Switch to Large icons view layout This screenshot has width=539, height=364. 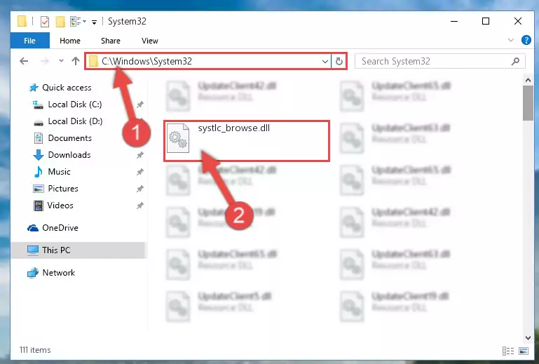[x=524, y=351]
